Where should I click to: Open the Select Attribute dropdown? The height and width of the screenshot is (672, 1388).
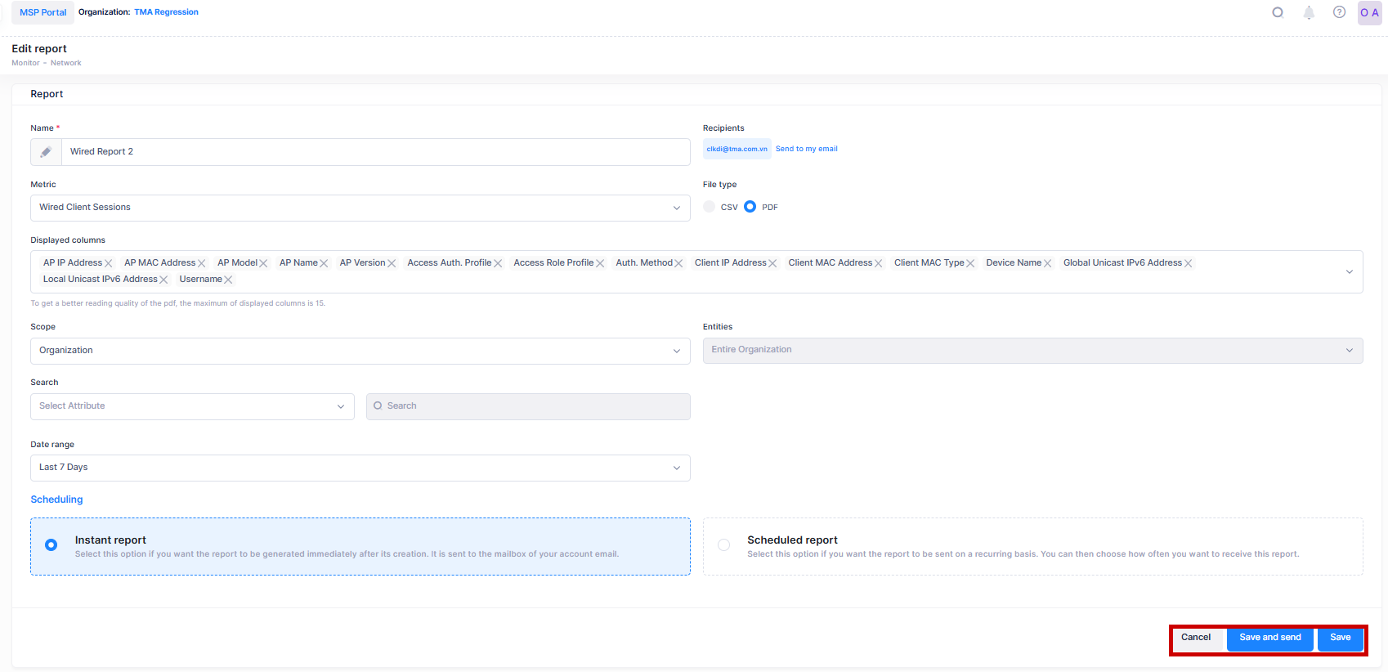point(192,406)
